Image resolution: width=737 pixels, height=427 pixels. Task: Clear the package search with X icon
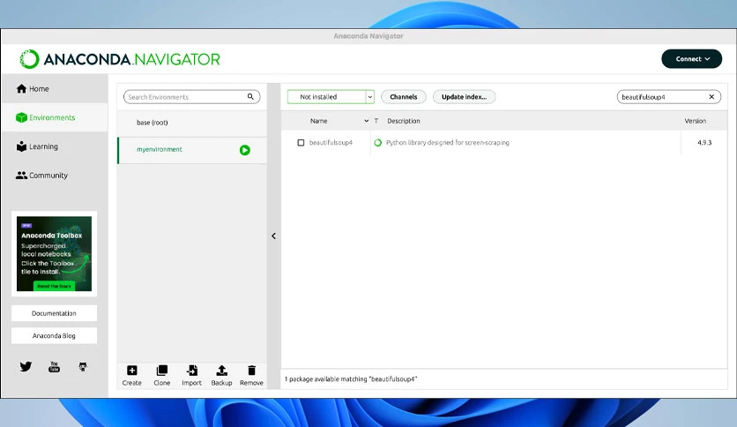711,97
